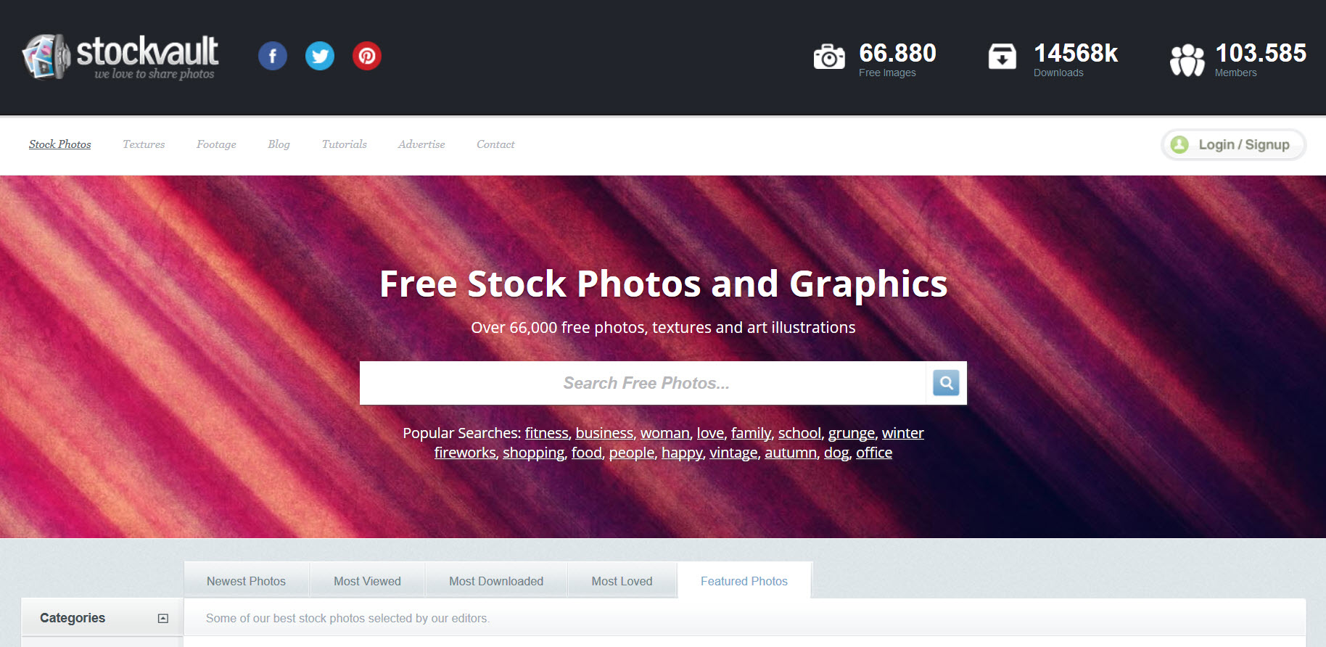
Task: Click the Stockvault logo
Action: (120, 57)
